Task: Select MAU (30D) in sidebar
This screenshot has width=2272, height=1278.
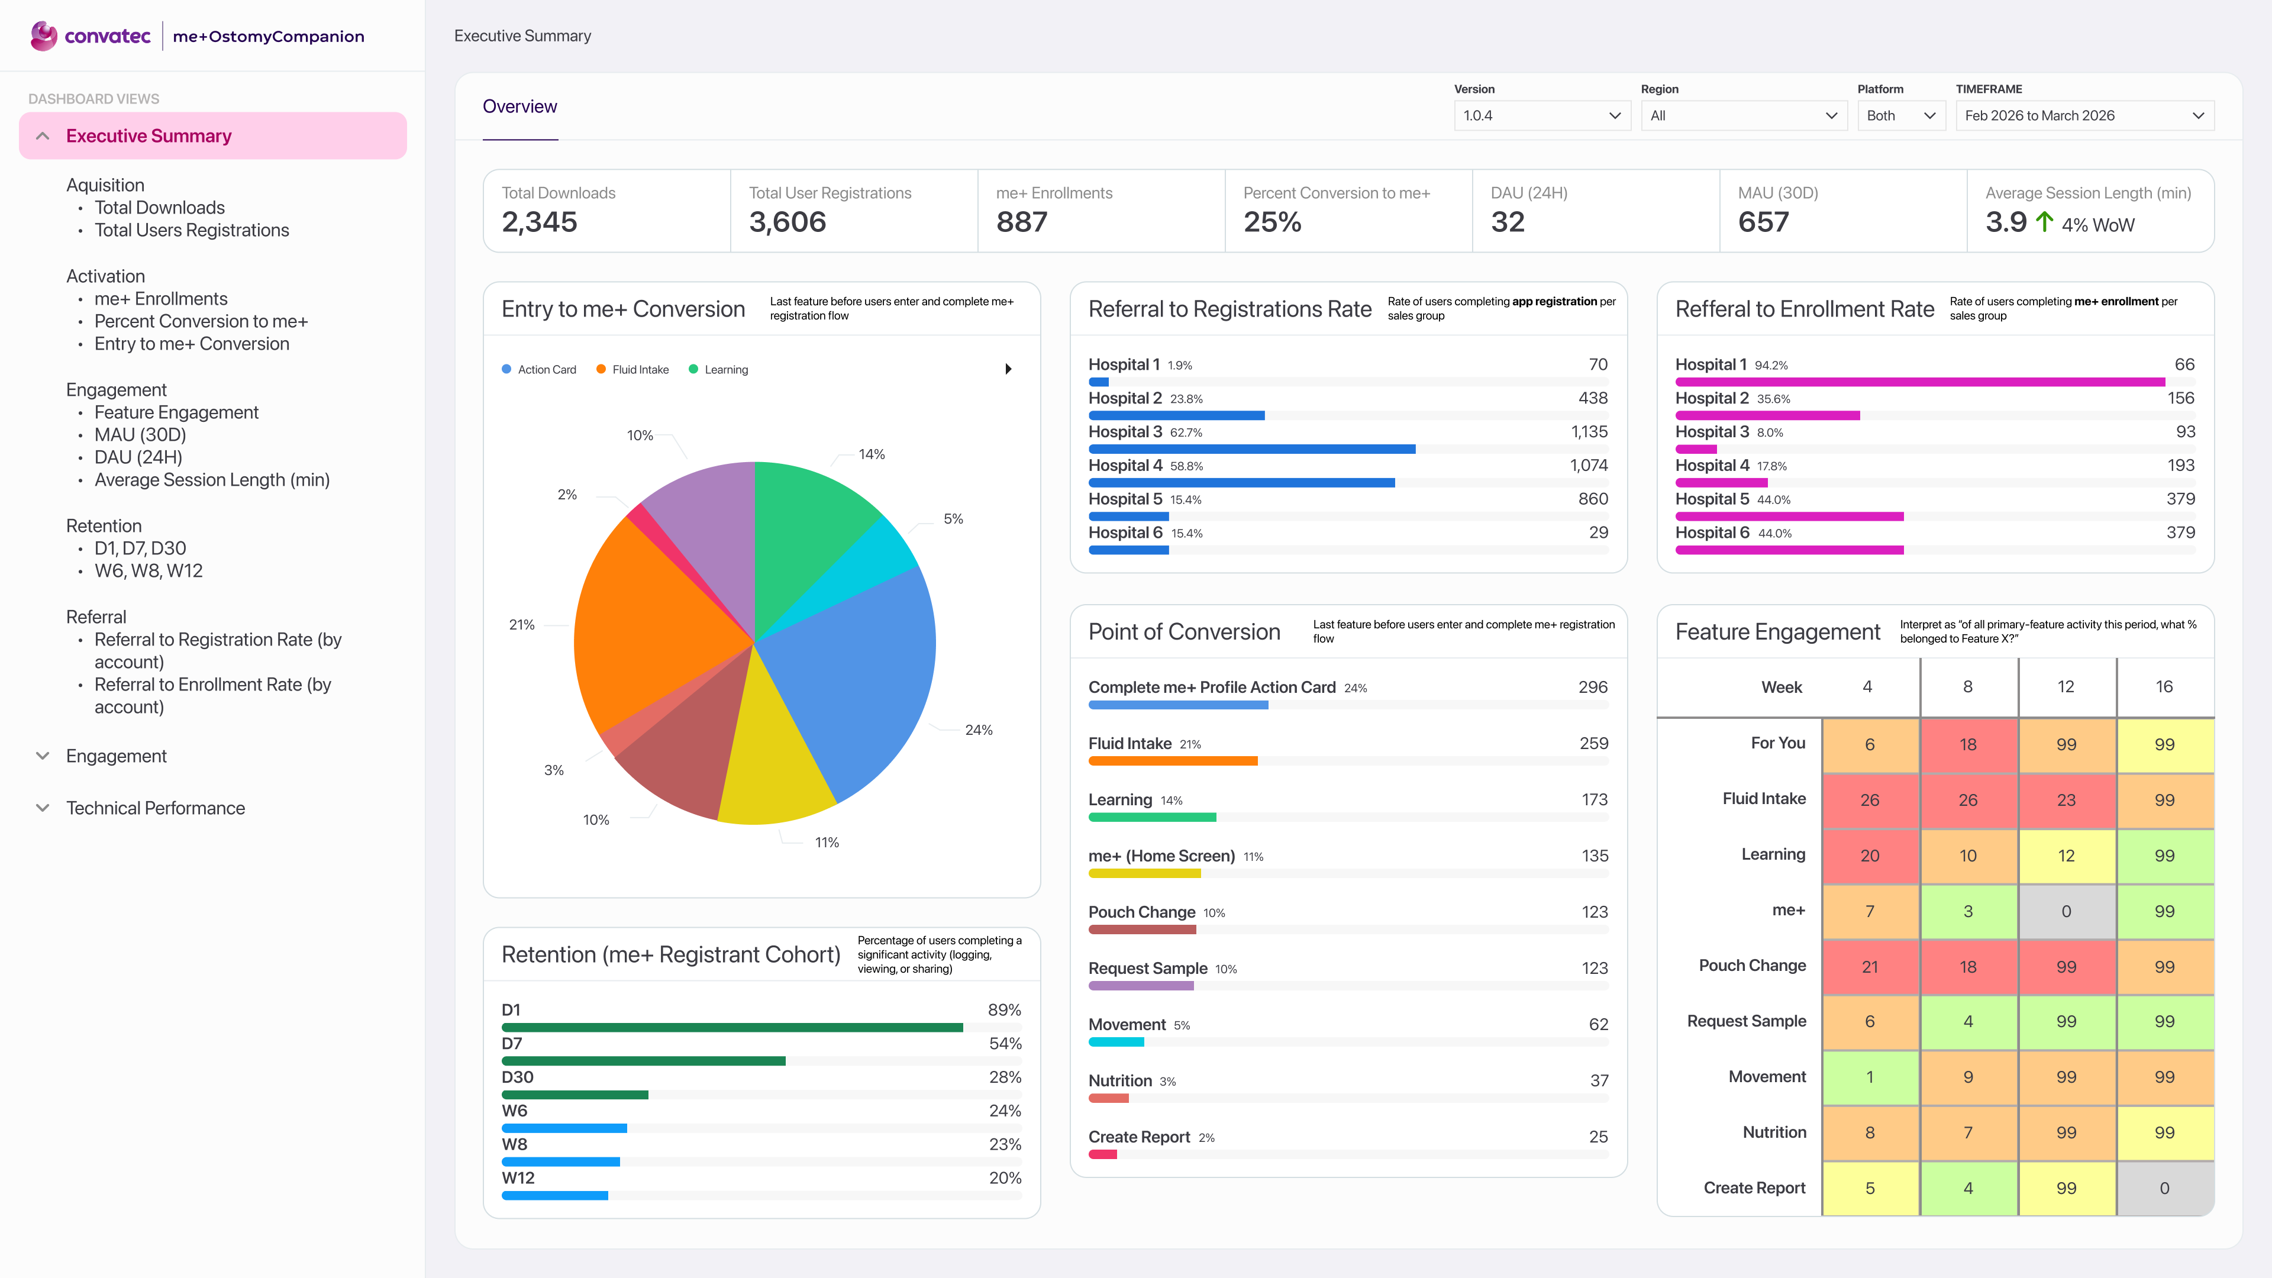Action: (140, 435)
